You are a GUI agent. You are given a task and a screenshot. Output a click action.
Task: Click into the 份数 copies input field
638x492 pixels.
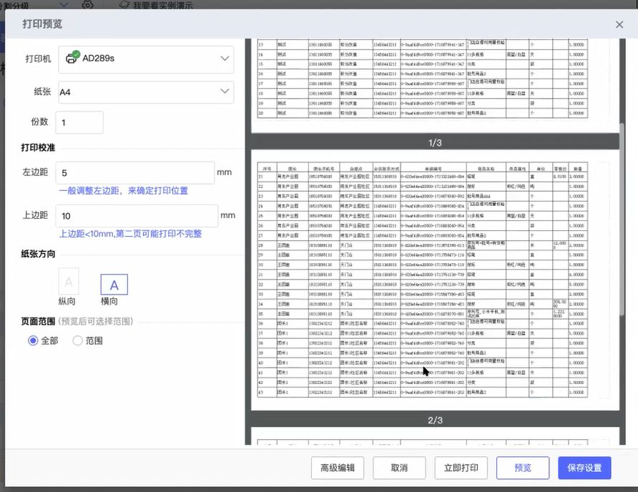pyautogui.click(x=79, y=122)
